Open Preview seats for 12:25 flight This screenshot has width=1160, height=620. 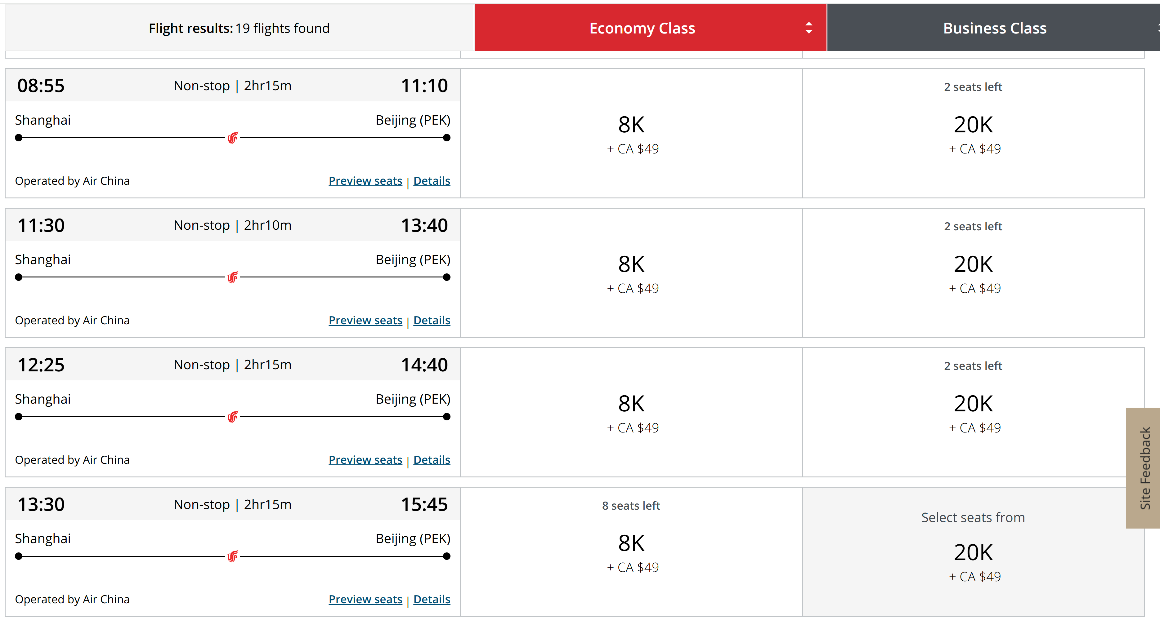click(365, 460)
